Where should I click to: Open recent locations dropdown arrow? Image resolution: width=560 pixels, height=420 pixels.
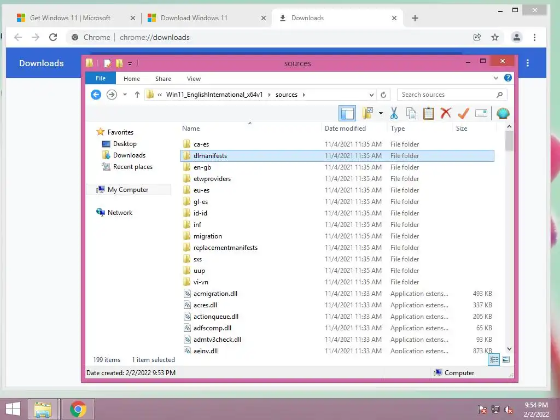125,95
